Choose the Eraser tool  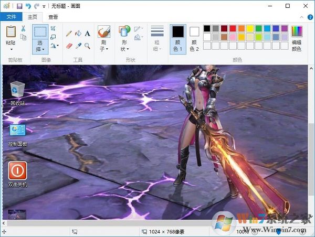[x=69, y=46]
